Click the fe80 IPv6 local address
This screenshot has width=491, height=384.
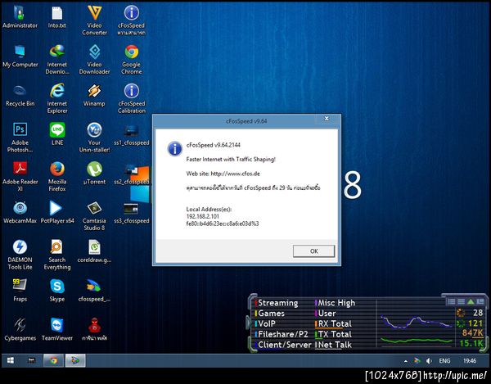click(223, 224)
